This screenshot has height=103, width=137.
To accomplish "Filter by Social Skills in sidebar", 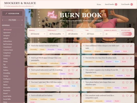I will pyautogui.click(x=7, y=99).
